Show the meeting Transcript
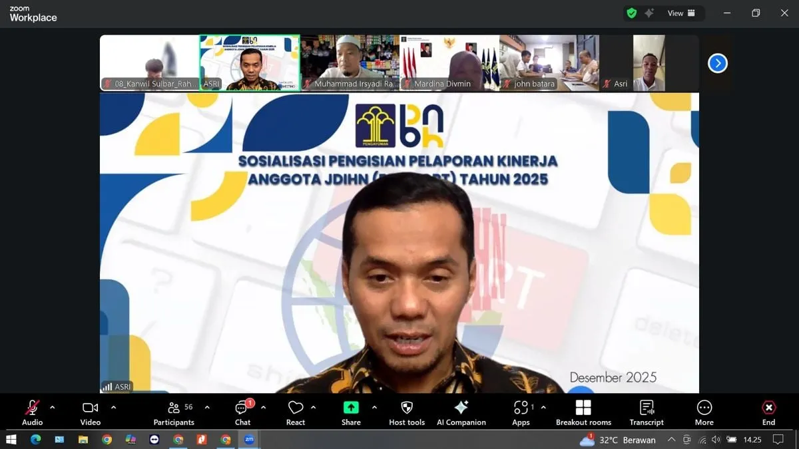 [647, 412]
